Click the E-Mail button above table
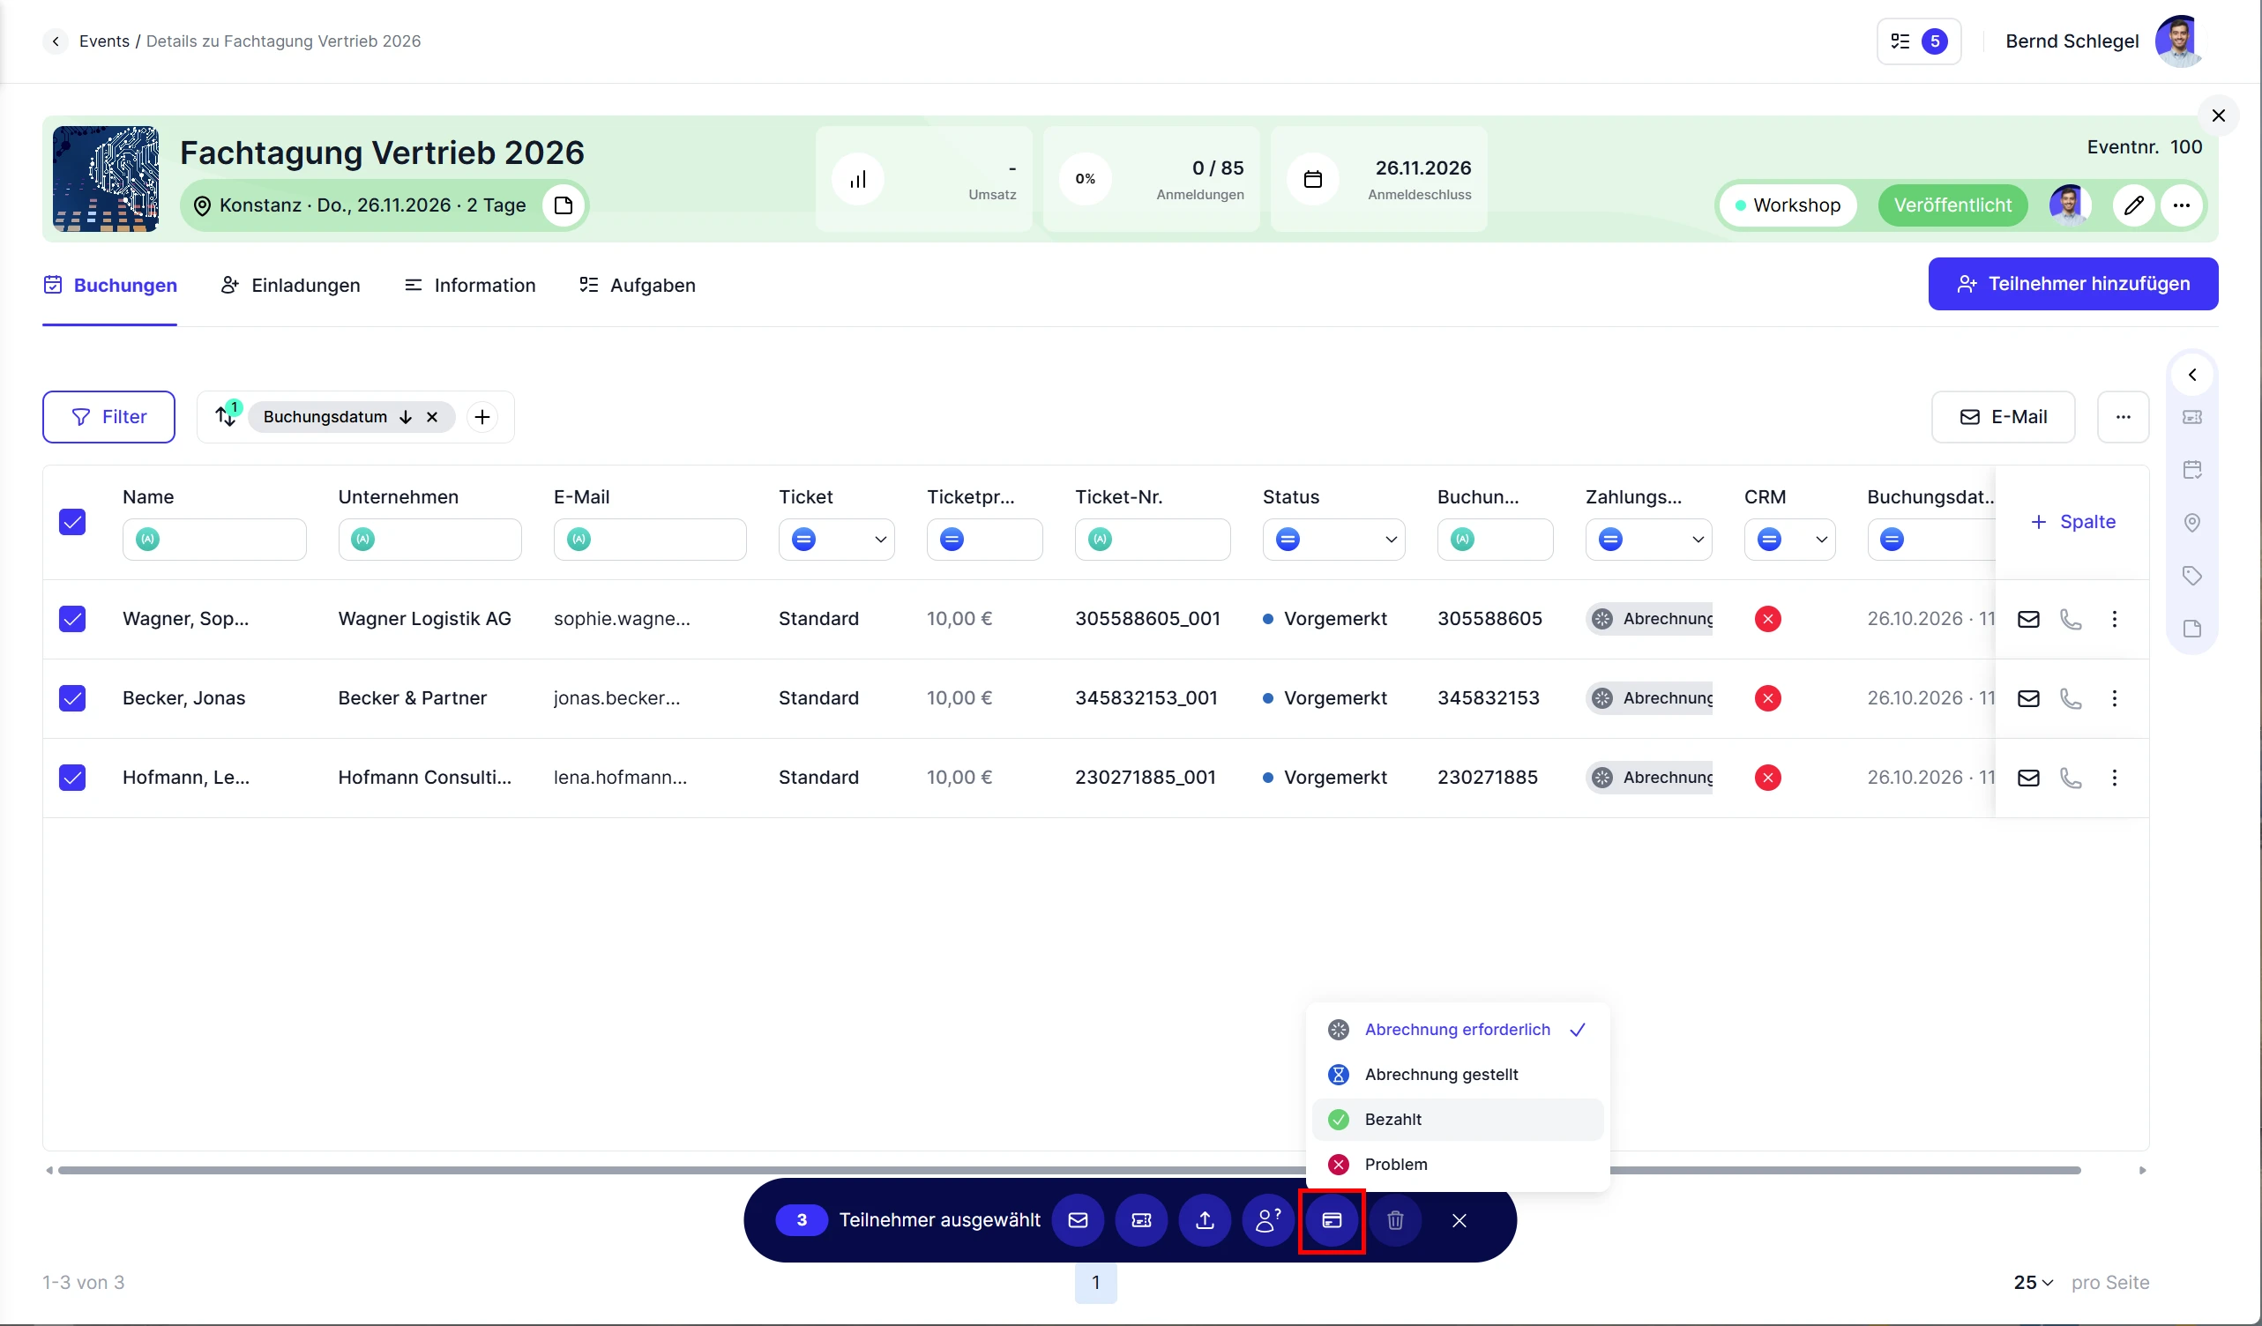 click(x=2003, y=417)
